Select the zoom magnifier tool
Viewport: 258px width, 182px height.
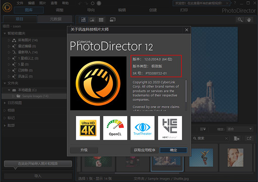240,20
